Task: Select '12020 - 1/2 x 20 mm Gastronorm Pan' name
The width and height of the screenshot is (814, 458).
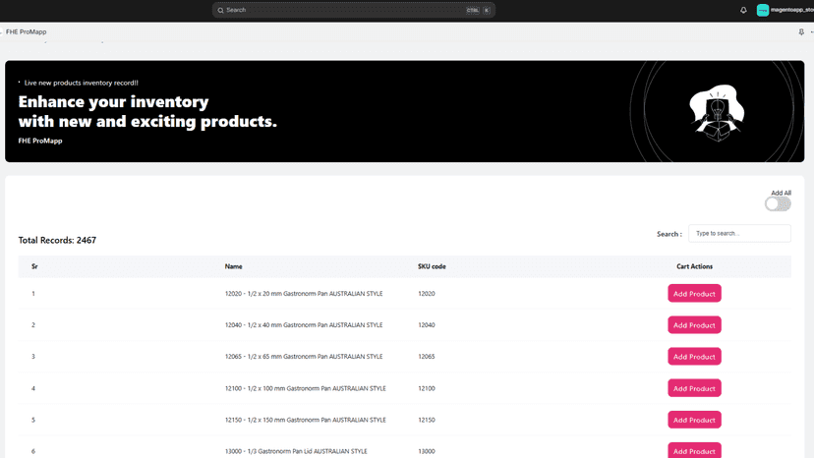Action: [304, 294]
